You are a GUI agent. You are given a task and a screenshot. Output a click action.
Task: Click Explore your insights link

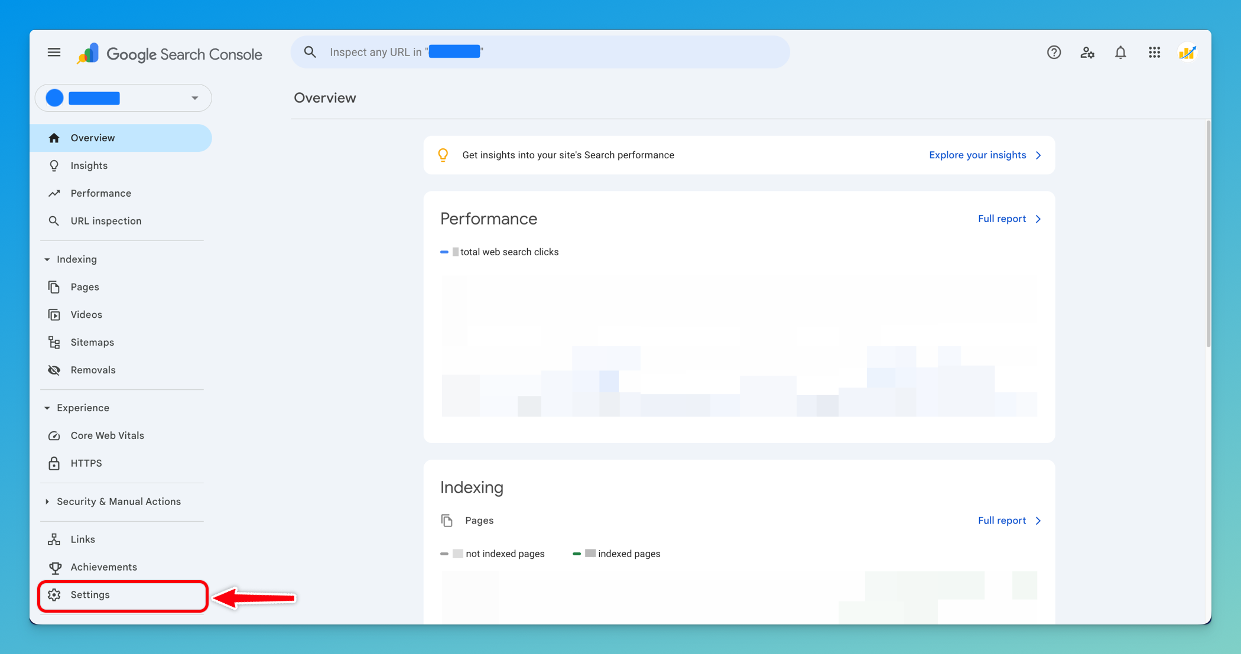978,155
